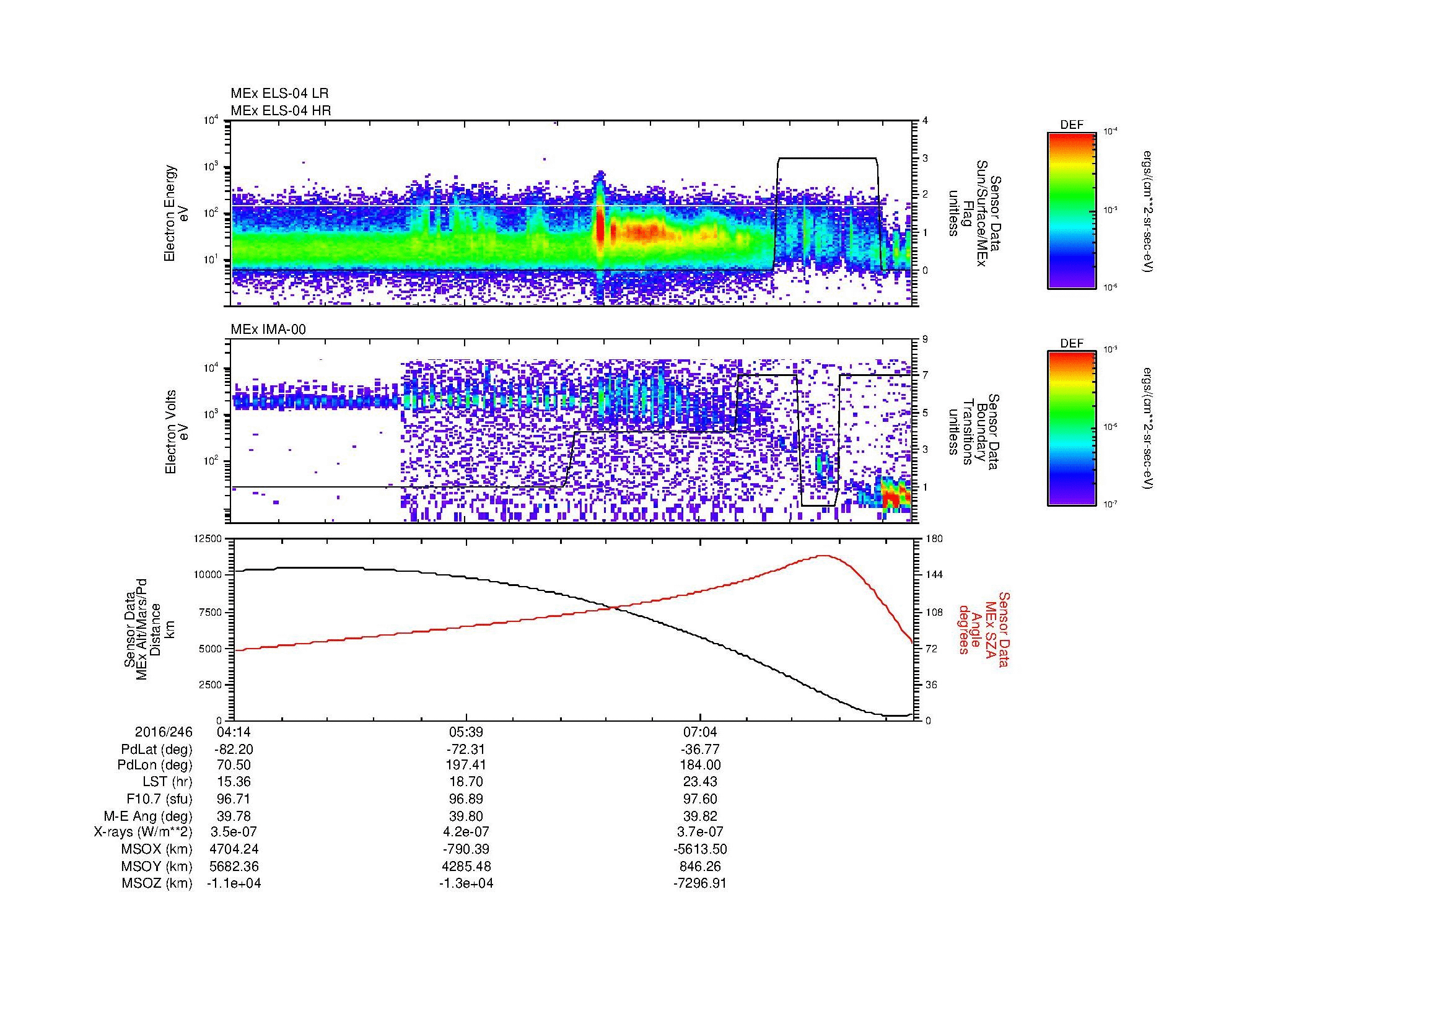Click the 'MSOZ (km)' row label
Screen dimensions: 1449x1024
pos(157,884)
